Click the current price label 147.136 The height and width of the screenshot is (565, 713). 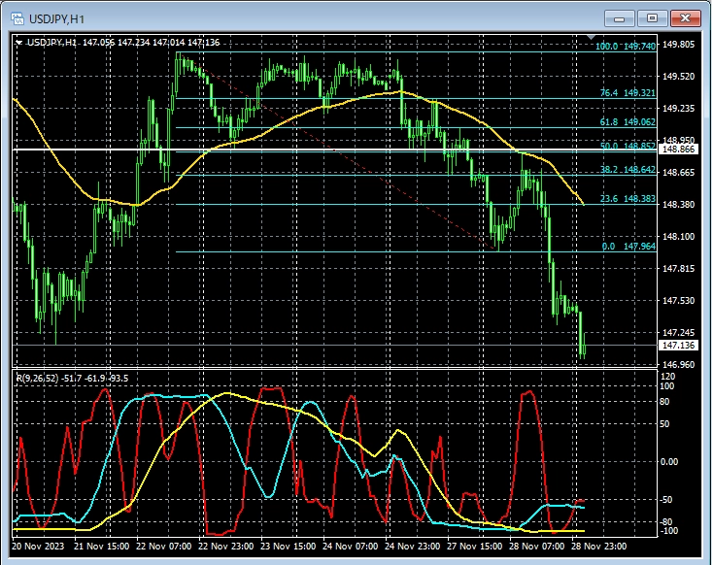tap(676, 345)
